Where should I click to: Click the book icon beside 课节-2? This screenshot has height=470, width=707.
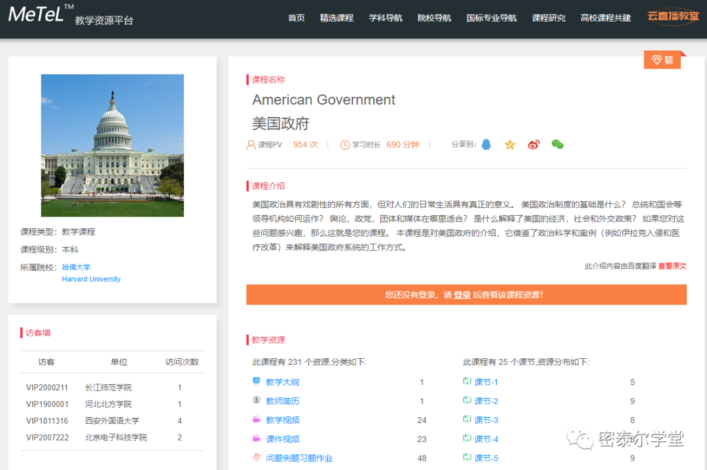click(467, 400)
